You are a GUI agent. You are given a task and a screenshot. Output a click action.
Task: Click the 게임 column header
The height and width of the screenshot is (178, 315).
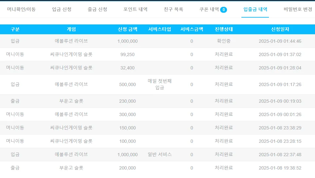pos(71,29)
